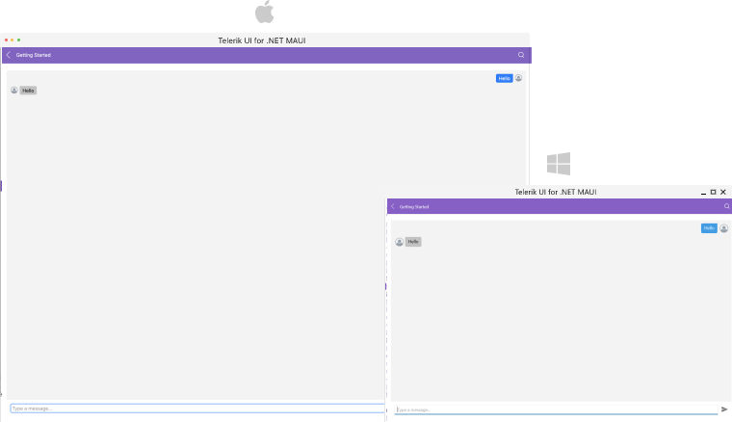Image resolution: width=732 pixels, height=422 pixels.
Task: Select gray Hello message bubble in macOS window
Action: click(28, 91)
